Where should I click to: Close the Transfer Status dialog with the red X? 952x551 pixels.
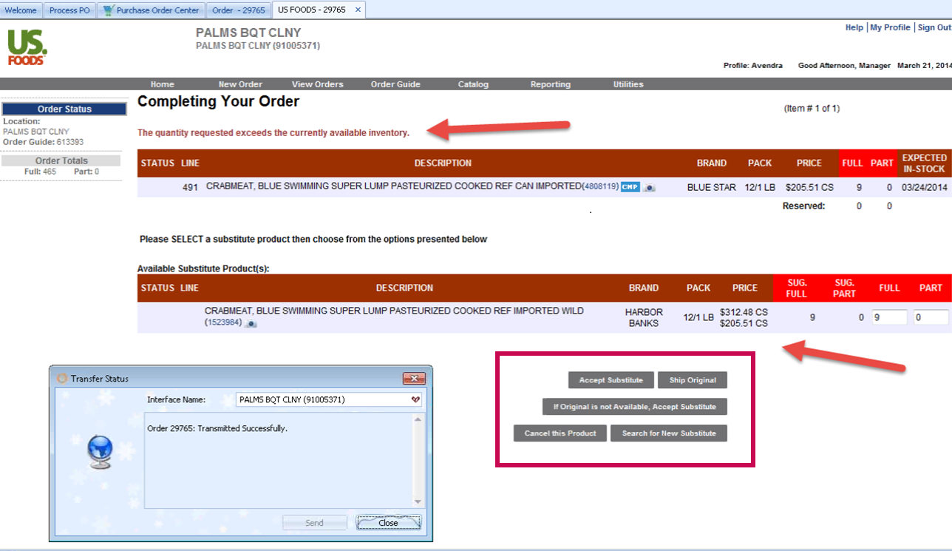[x=413, y=379]
